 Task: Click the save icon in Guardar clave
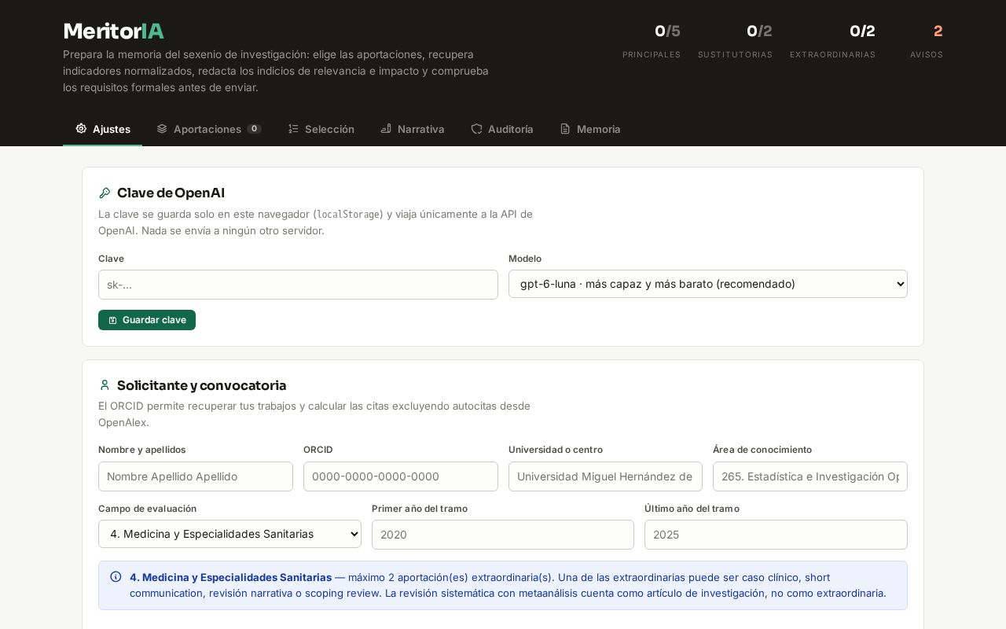[112, 320]
